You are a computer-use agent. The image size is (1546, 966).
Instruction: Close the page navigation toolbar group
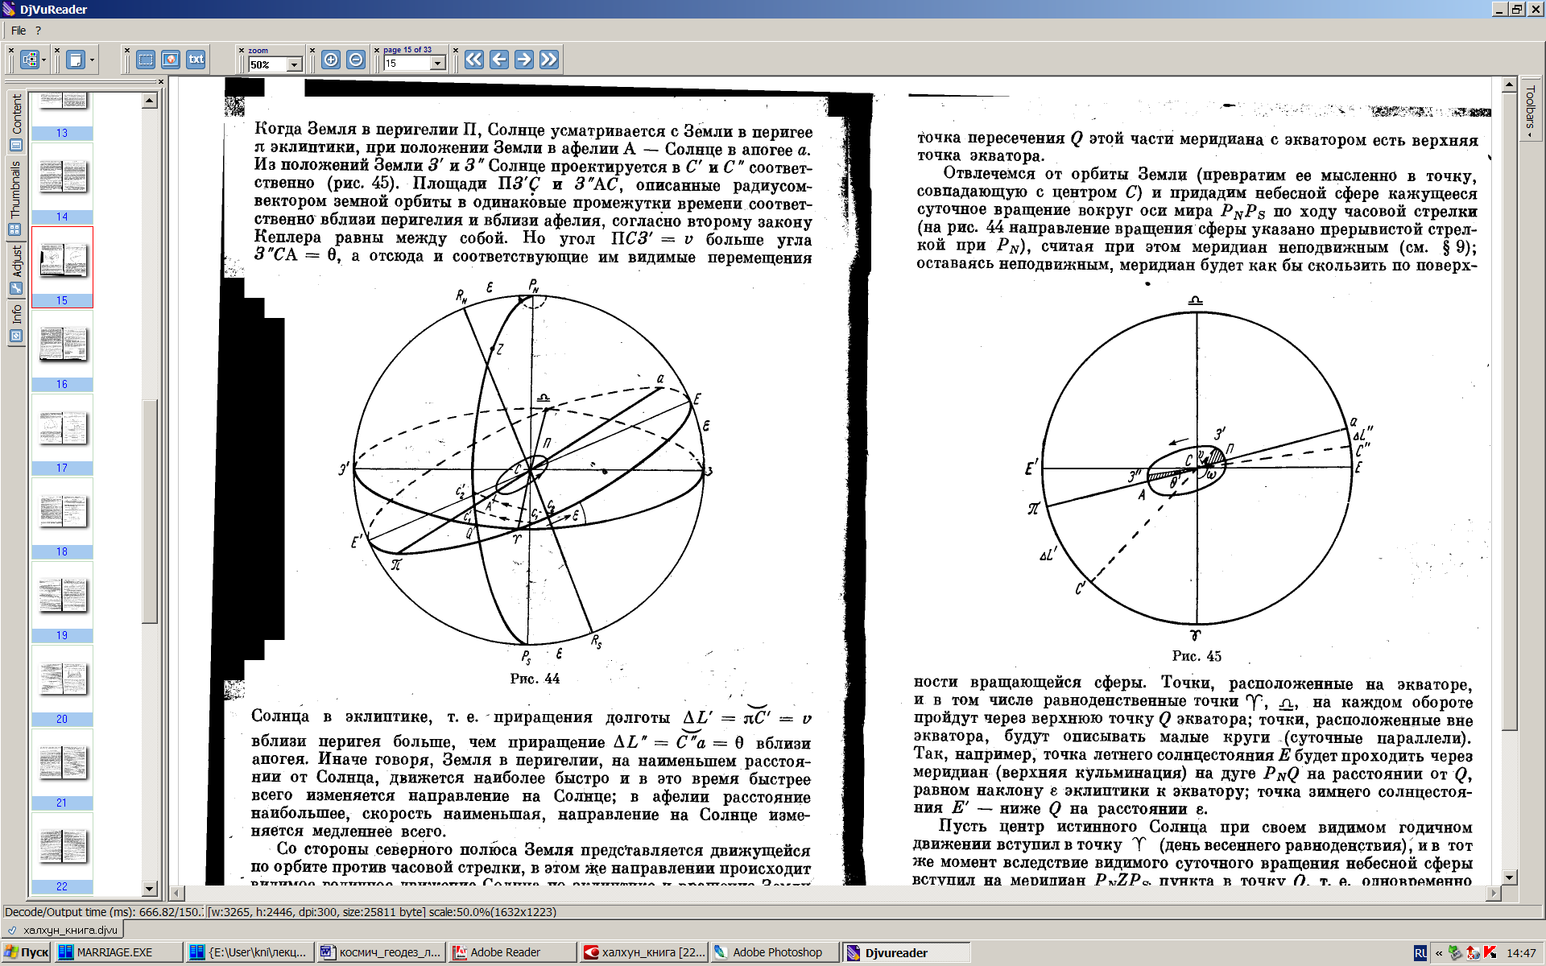pyautogui.click(x=377, y=50)
